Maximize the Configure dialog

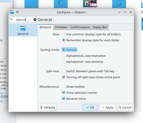(125, 12)
